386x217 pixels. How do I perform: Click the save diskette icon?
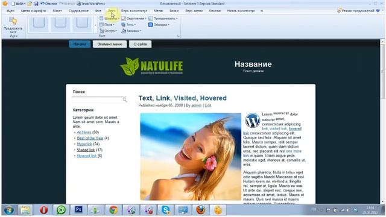pos(36,4)
